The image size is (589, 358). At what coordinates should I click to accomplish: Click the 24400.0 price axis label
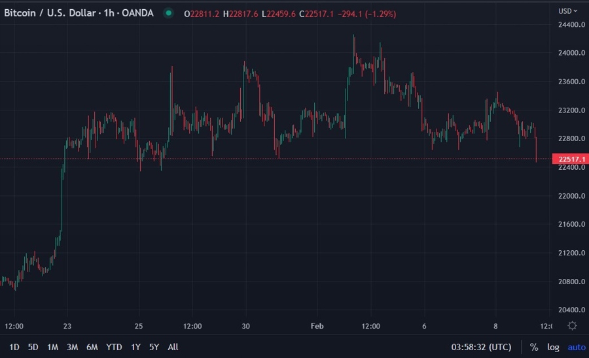coord(572,25)
